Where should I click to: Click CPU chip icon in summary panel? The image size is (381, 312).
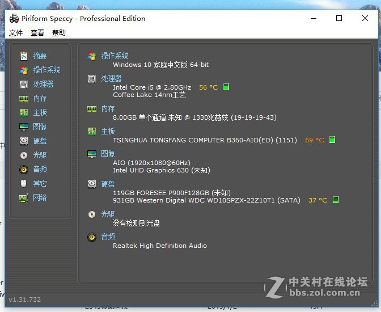92,78
